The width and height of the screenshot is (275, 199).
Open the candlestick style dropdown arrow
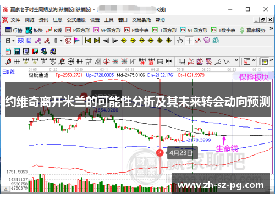61,41
